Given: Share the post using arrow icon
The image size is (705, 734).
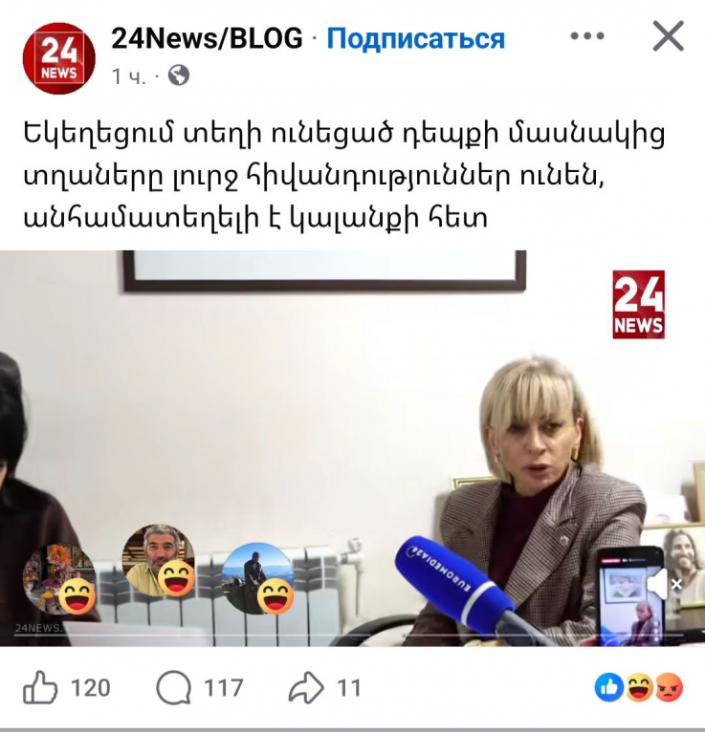Looking at the screenshot, I should tap(306, 688).
